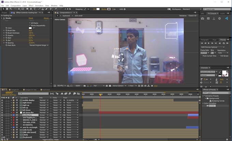
Task: Click About link for Stroke effect
Action: [x=47, y=18]
